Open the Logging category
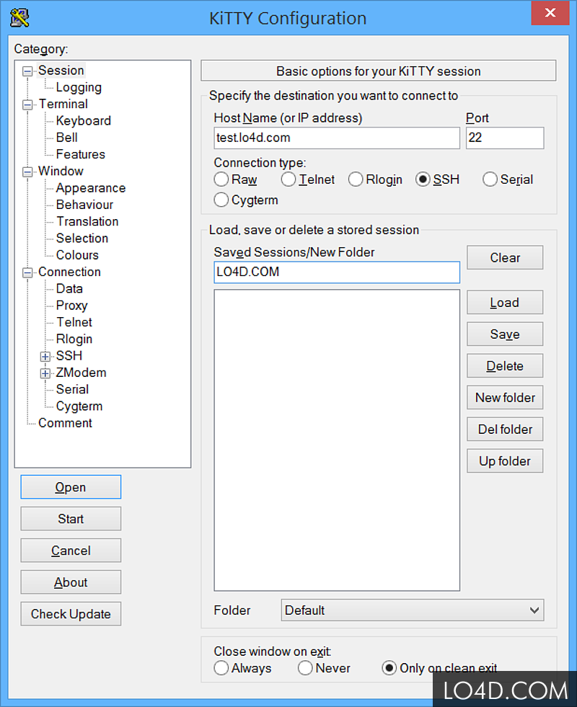The height and width of the screenshot is (707, 577). click(79, 87)
